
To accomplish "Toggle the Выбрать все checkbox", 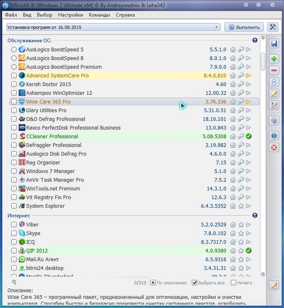I will click(x=194, y=283).
